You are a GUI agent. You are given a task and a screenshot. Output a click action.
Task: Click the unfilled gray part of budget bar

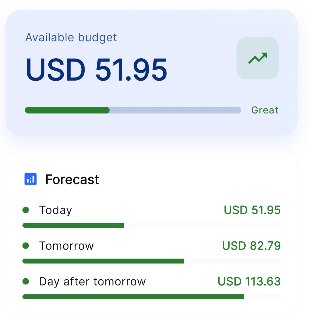point(175,110)
